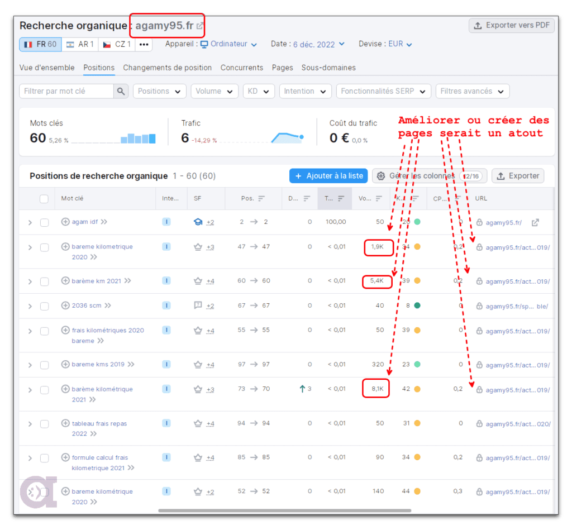
Task: Select the checkbox for 'bareme kms 2019' row
Action: point(44,365)
